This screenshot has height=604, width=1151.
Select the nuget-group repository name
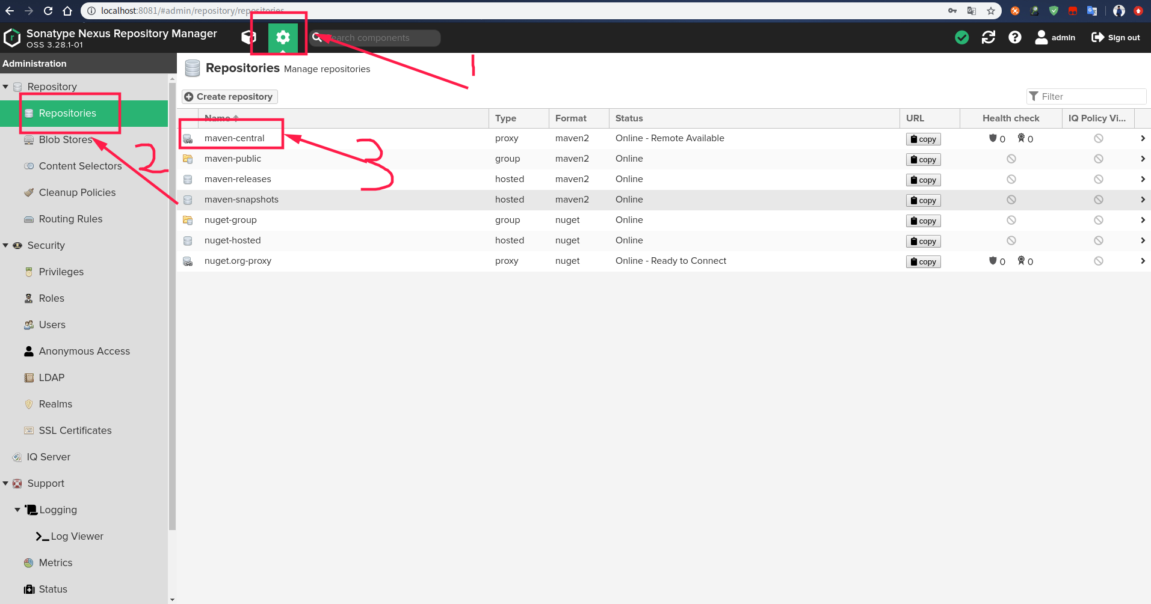point(230,220)
